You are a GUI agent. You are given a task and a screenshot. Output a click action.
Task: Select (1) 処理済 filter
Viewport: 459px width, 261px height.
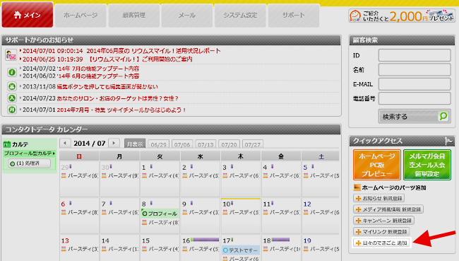29,163
